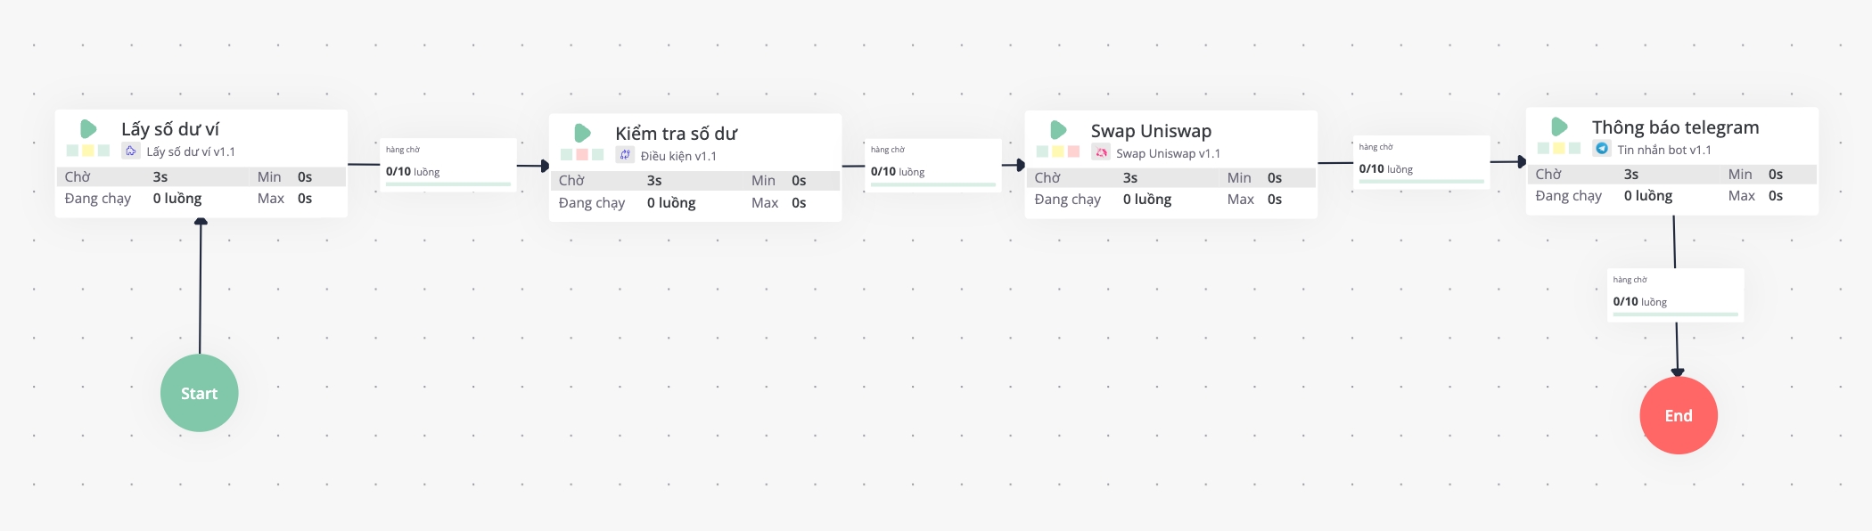1872x531 pixels.
Task: Select queue box between Lấy số dư and Kiểm tra
Action: [x=448, y=163]
